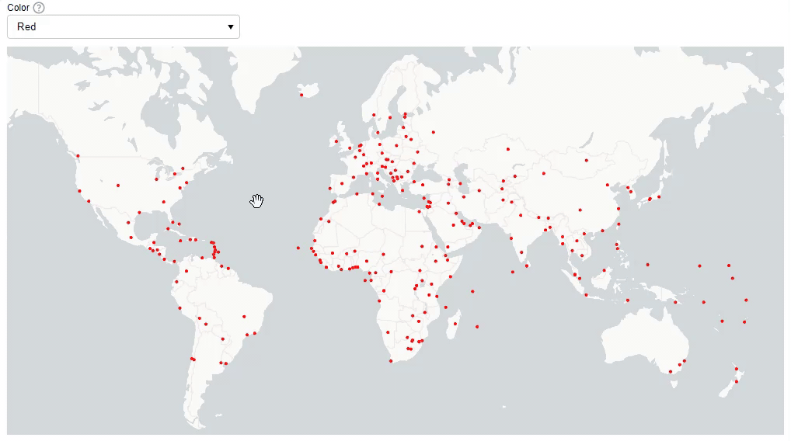The width and height of the screenshot is (791, 441).
Task: Click the southernmost New Zealand red dot
Action: click(x=736, y=381)
